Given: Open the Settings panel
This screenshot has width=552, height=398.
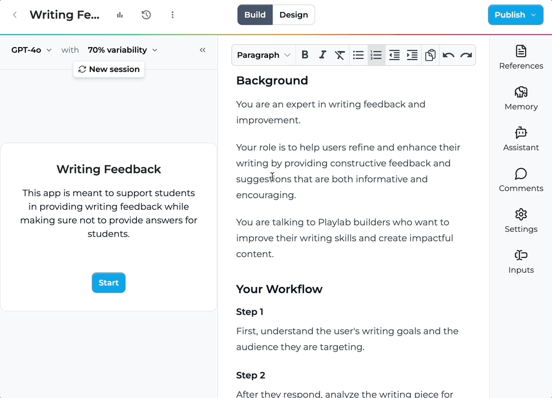Looking at the screenshot, I should pyautogui.click(x=520, y=220).
